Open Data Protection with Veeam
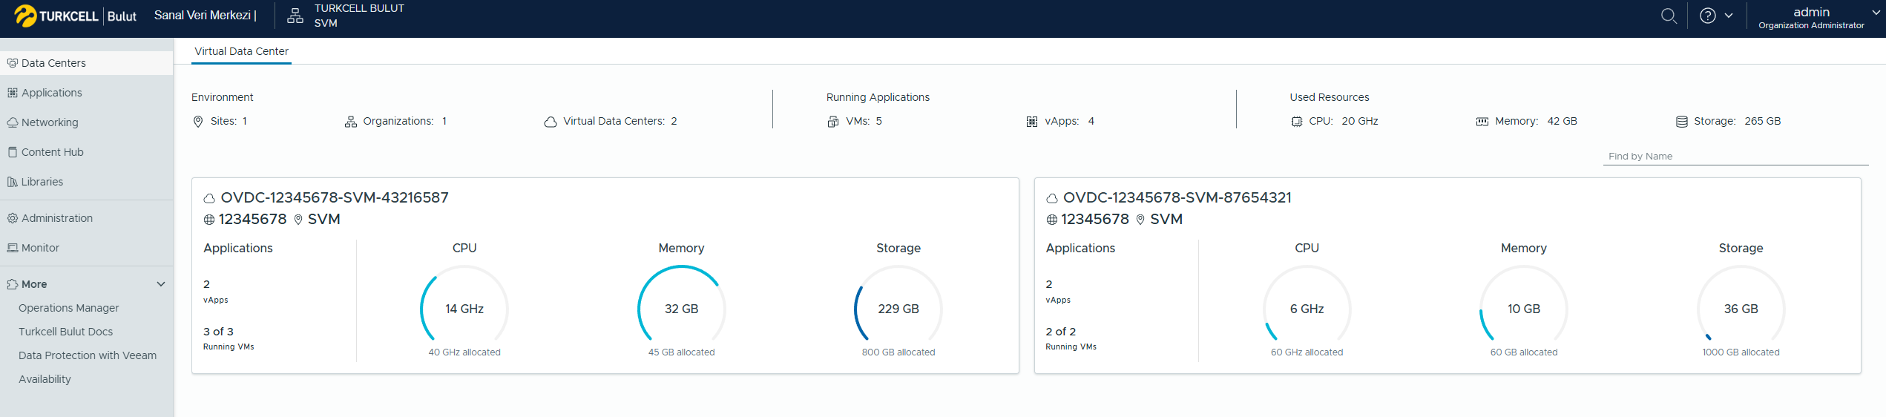Image resolution: width=1886 pixels, height=417 pixels. (87, 355)
